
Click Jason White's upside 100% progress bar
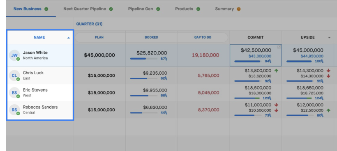299,62
